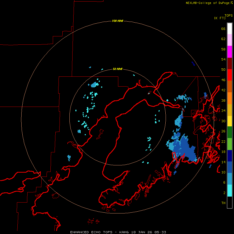234x234 pixels.
Task: Click the '22' legend value
Action: click(223, 141)
